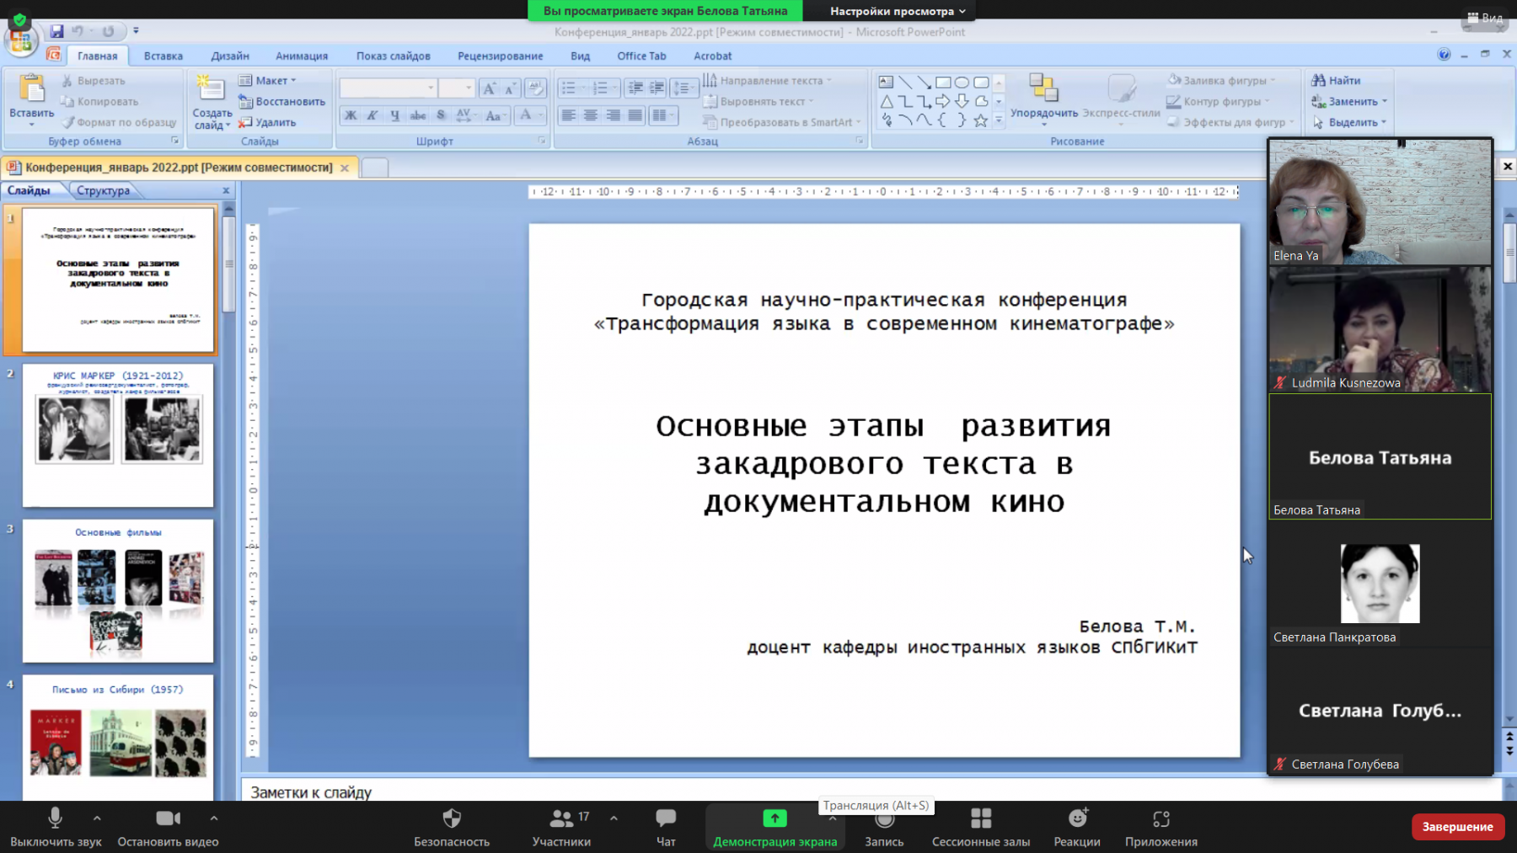Click the Copy (Копировать) command

[x=99, y=102]
